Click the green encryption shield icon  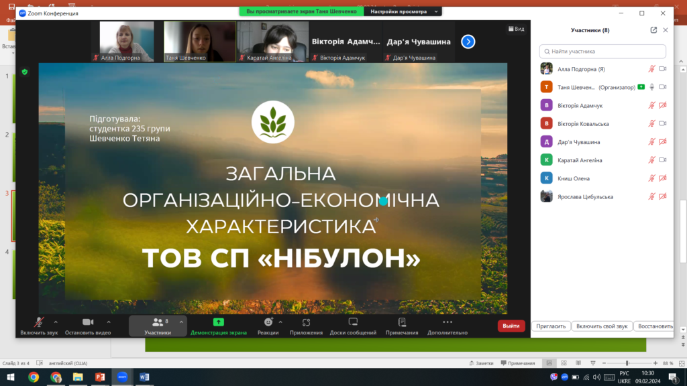point(25,72)
